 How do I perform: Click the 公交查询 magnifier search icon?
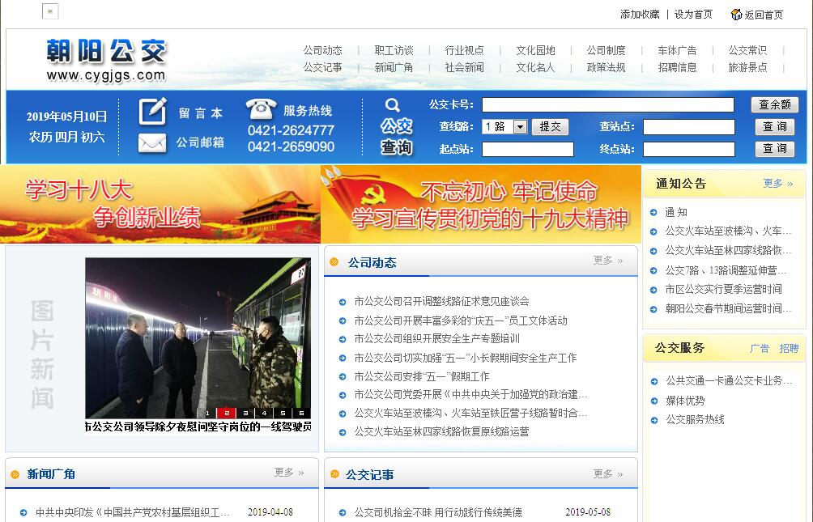pos(393,105)
